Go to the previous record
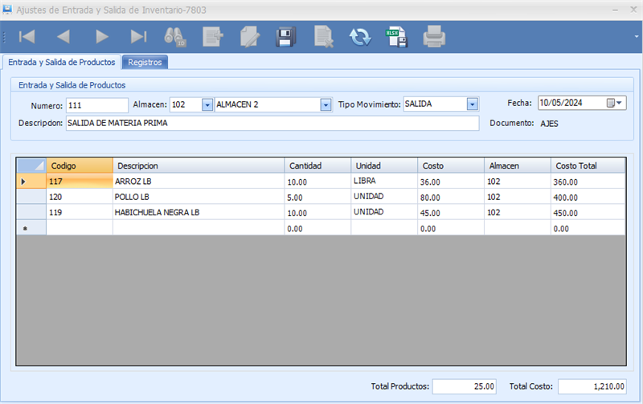Viewport: 643px width, 404px height. tap(63, 36)
